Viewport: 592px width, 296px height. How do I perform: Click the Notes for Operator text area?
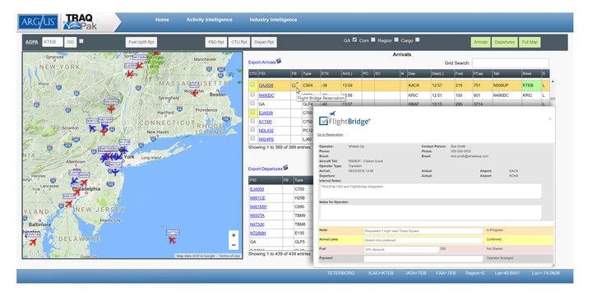pos(430,212)
